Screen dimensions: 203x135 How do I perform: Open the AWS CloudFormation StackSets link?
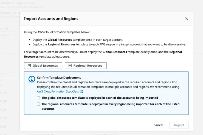(58, 92)
